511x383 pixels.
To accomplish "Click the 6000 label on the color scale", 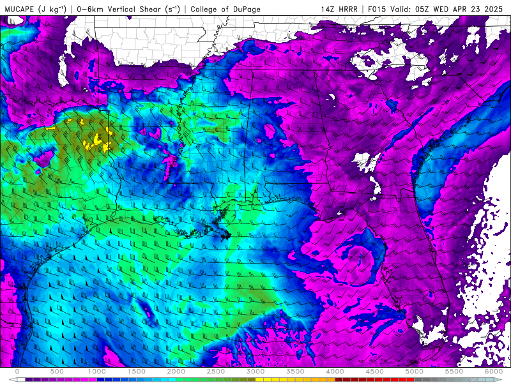I will click(494, 372).
